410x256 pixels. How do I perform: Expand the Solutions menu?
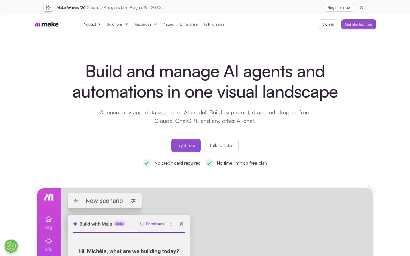click(117, 24)
